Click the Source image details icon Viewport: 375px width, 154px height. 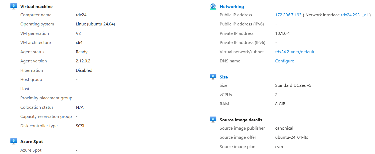coord(213,119)
